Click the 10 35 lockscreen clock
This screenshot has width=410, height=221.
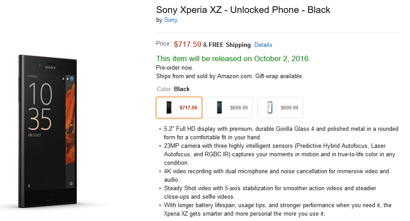40,106
